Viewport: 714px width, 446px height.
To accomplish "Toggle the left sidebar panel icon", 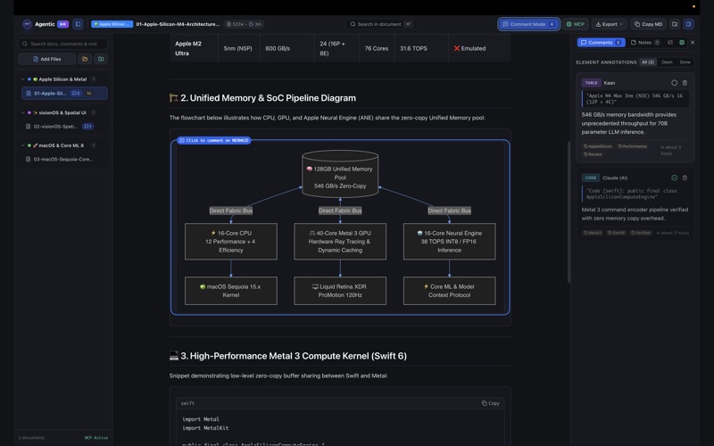I will 78,24.
